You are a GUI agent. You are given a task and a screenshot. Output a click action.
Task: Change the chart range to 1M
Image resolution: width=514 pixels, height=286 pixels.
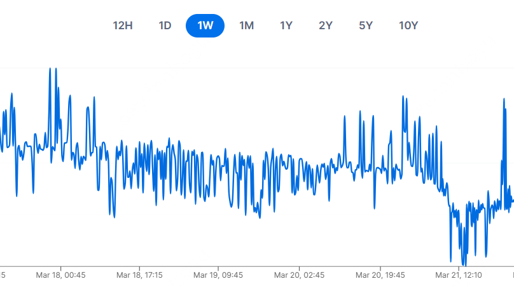tap(246, 25)
